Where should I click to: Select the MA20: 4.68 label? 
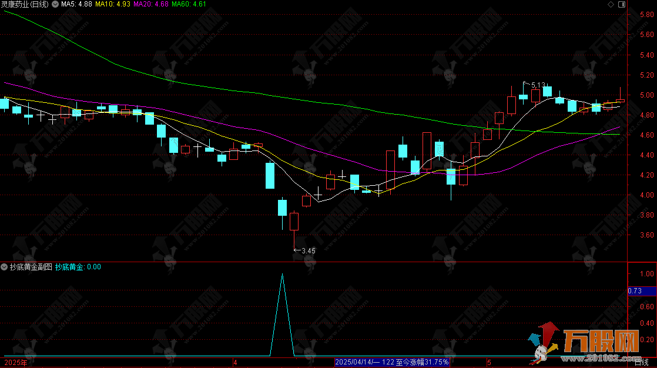point(151,4)
